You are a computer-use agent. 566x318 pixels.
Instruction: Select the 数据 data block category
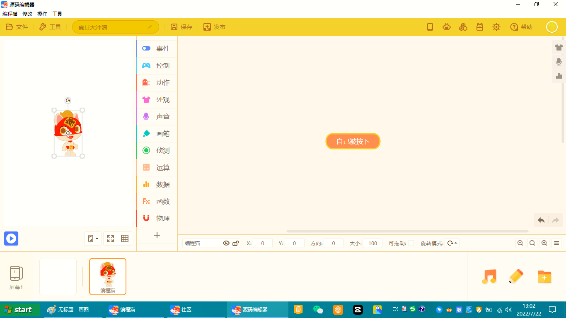[157, 184]
